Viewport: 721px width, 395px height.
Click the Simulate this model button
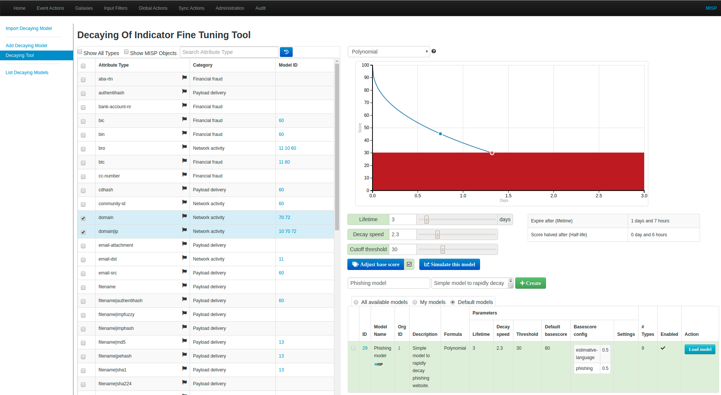(449, 264)
